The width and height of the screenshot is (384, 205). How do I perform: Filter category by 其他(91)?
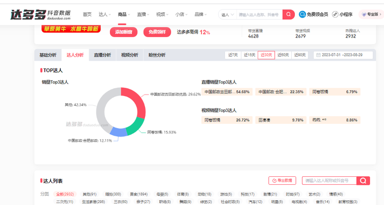[x=90, y=194]
